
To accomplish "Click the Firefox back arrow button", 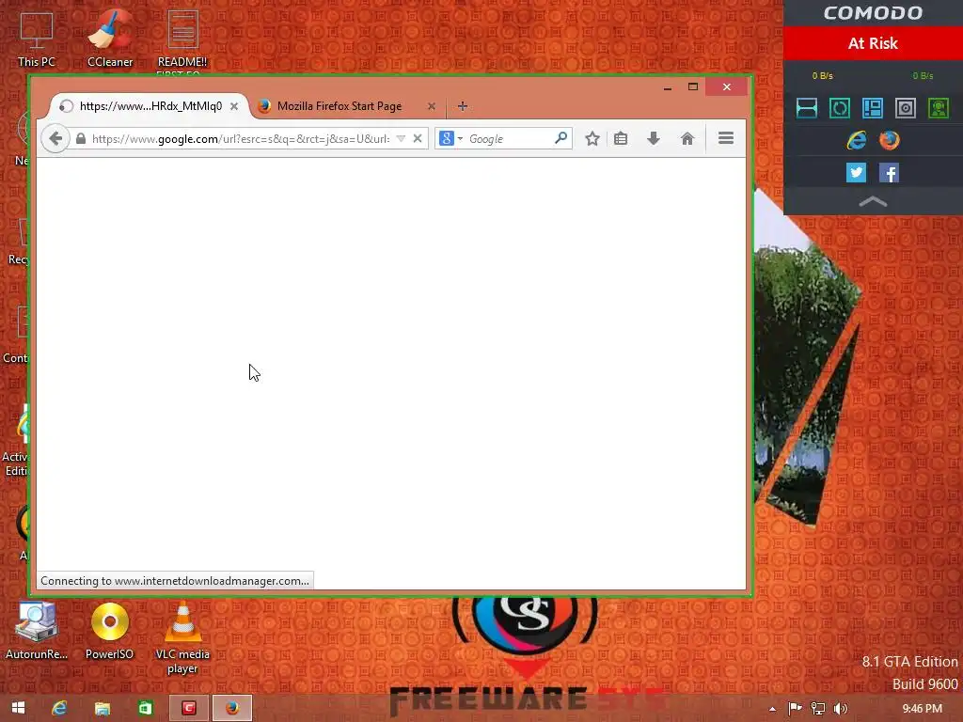I will [55, 139].
